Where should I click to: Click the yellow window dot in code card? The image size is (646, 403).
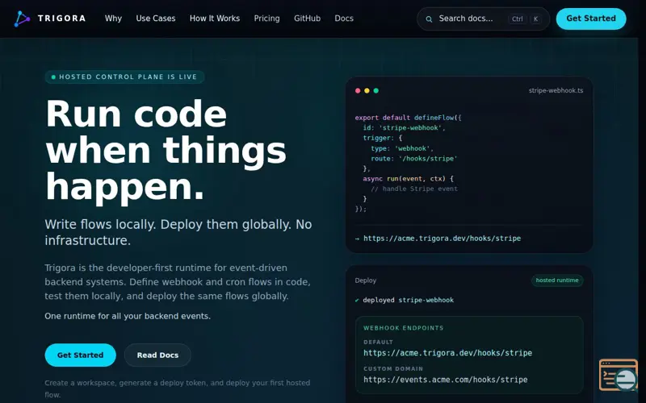[367, 90]
